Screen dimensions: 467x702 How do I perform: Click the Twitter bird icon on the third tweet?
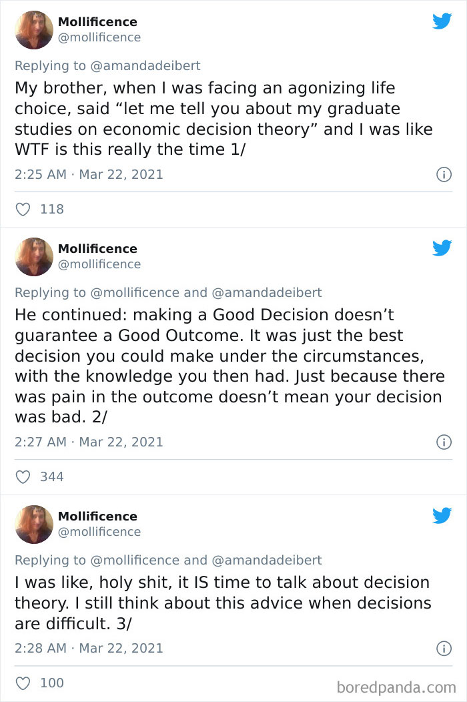(x=442, y=515)
